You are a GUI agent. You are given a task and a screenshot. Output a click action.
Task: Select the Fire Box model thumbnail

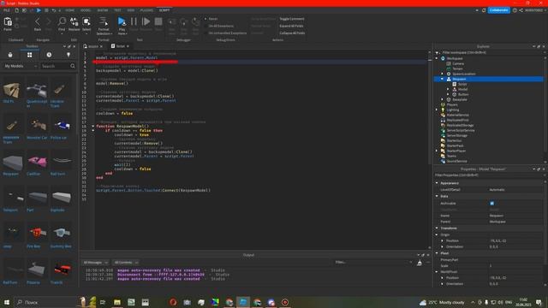click(37, 233)
